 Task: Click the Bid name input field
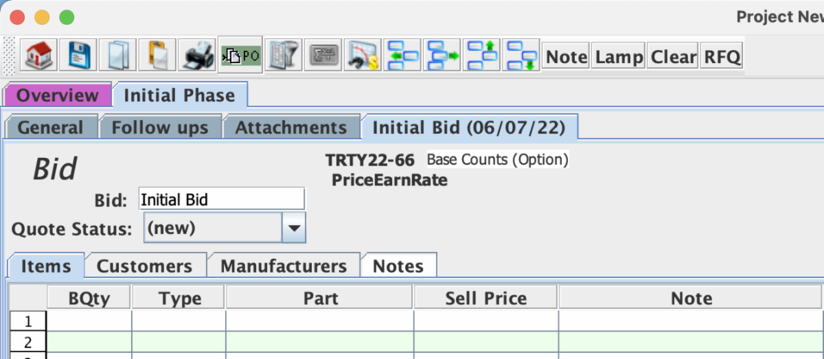pyautogui.click(x=221, y=200)
